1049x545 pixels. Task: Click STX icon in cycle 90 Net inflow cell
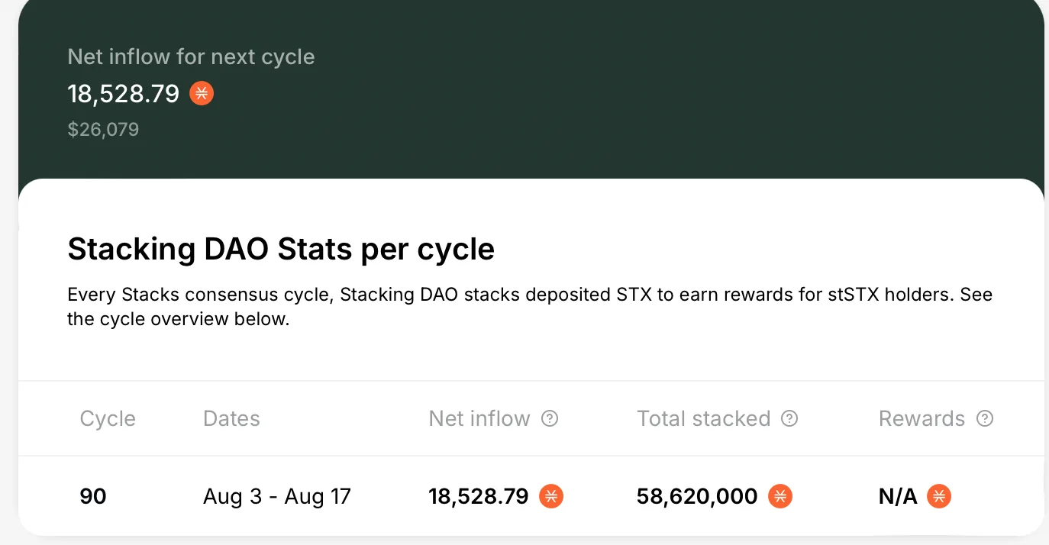point(551,496)
